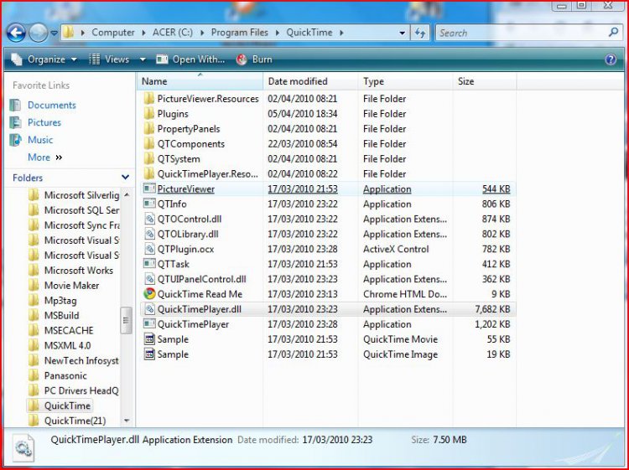Select QuickTime(21) in the folder tree
629x470 pixels.
coord(75,421)
